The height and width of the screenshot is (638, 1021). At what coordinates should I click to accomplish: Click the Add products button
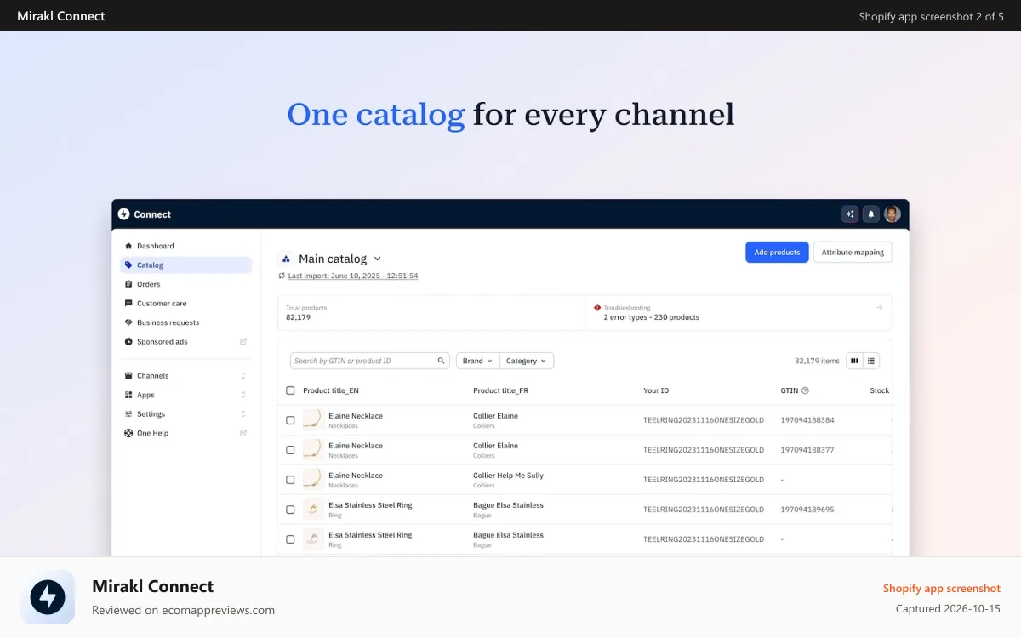777,252
